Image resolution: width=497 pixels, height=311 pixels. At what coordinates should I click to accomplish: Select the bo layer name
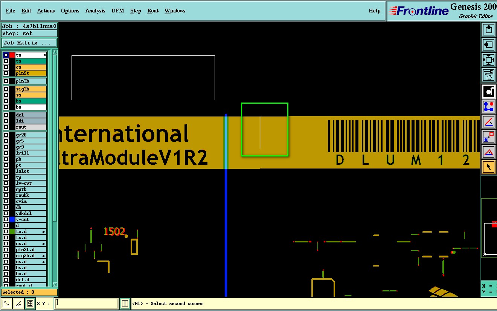[31, 107]
